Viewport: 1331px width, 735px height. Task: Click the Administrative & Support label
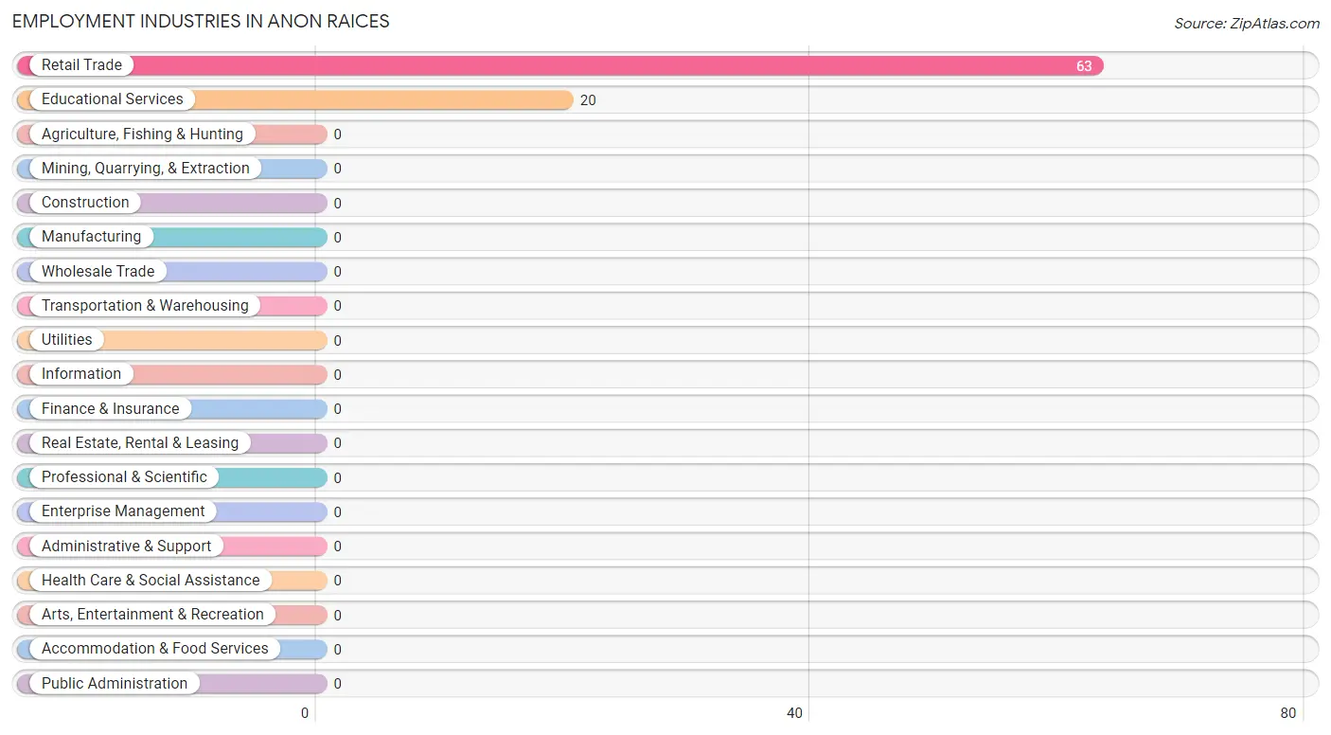pyautogui.click(x=127, y=546)
